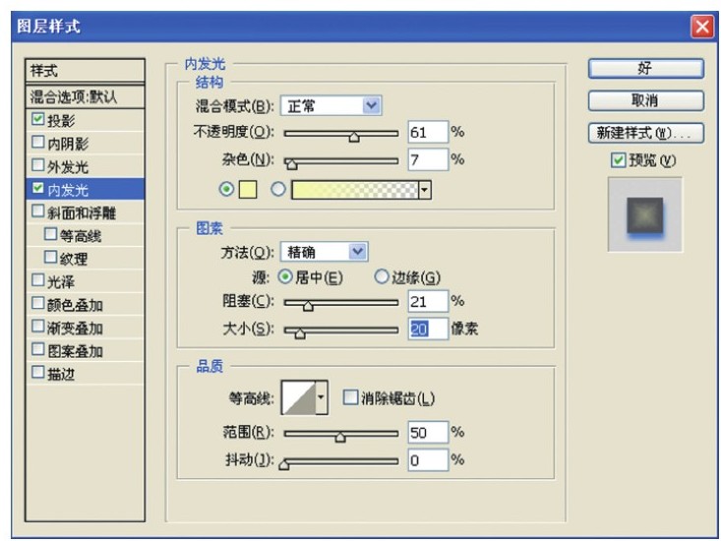
Task: Click the 取消 cancel button
Action: coord(645,100)
